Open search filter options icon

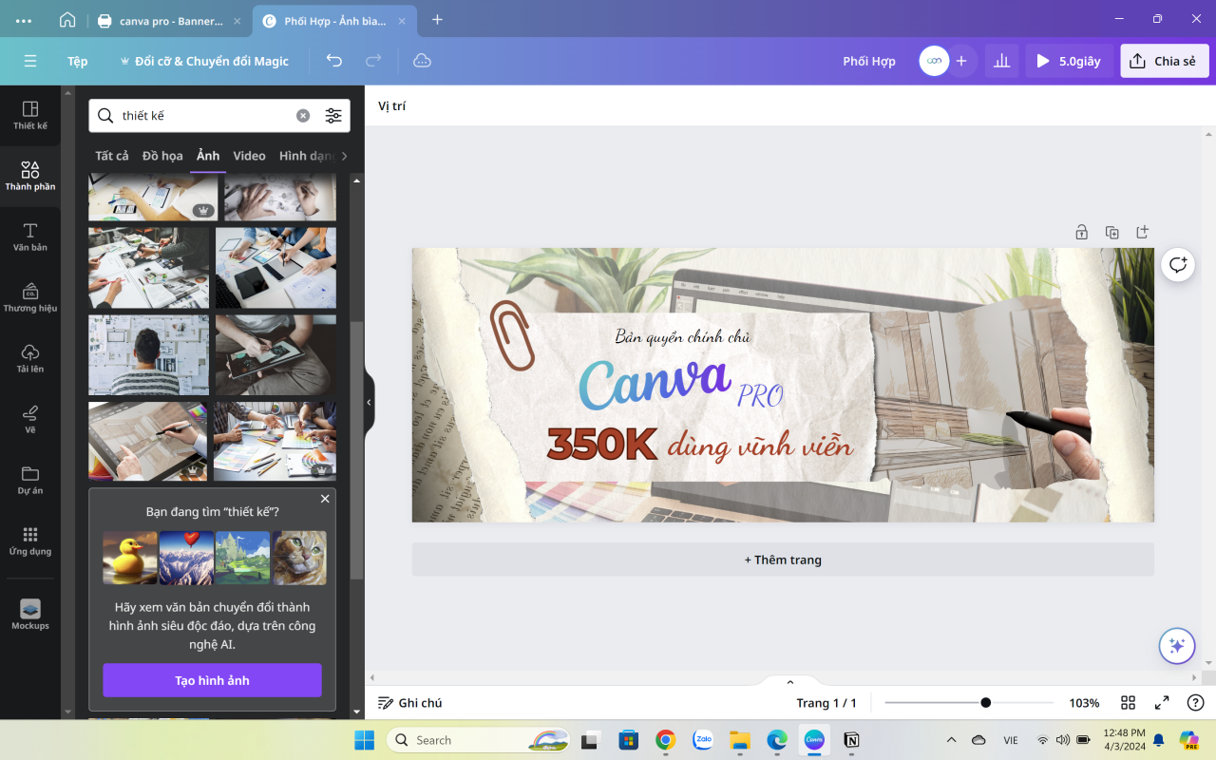333,116
